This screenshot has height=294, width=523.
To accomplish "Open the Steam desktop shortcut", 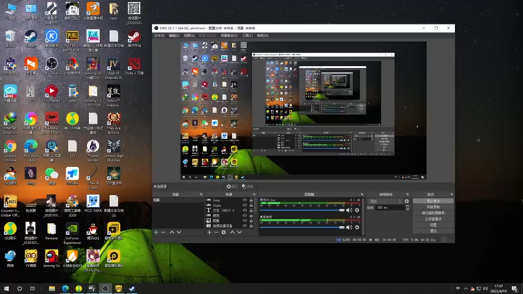I will 31,39.
